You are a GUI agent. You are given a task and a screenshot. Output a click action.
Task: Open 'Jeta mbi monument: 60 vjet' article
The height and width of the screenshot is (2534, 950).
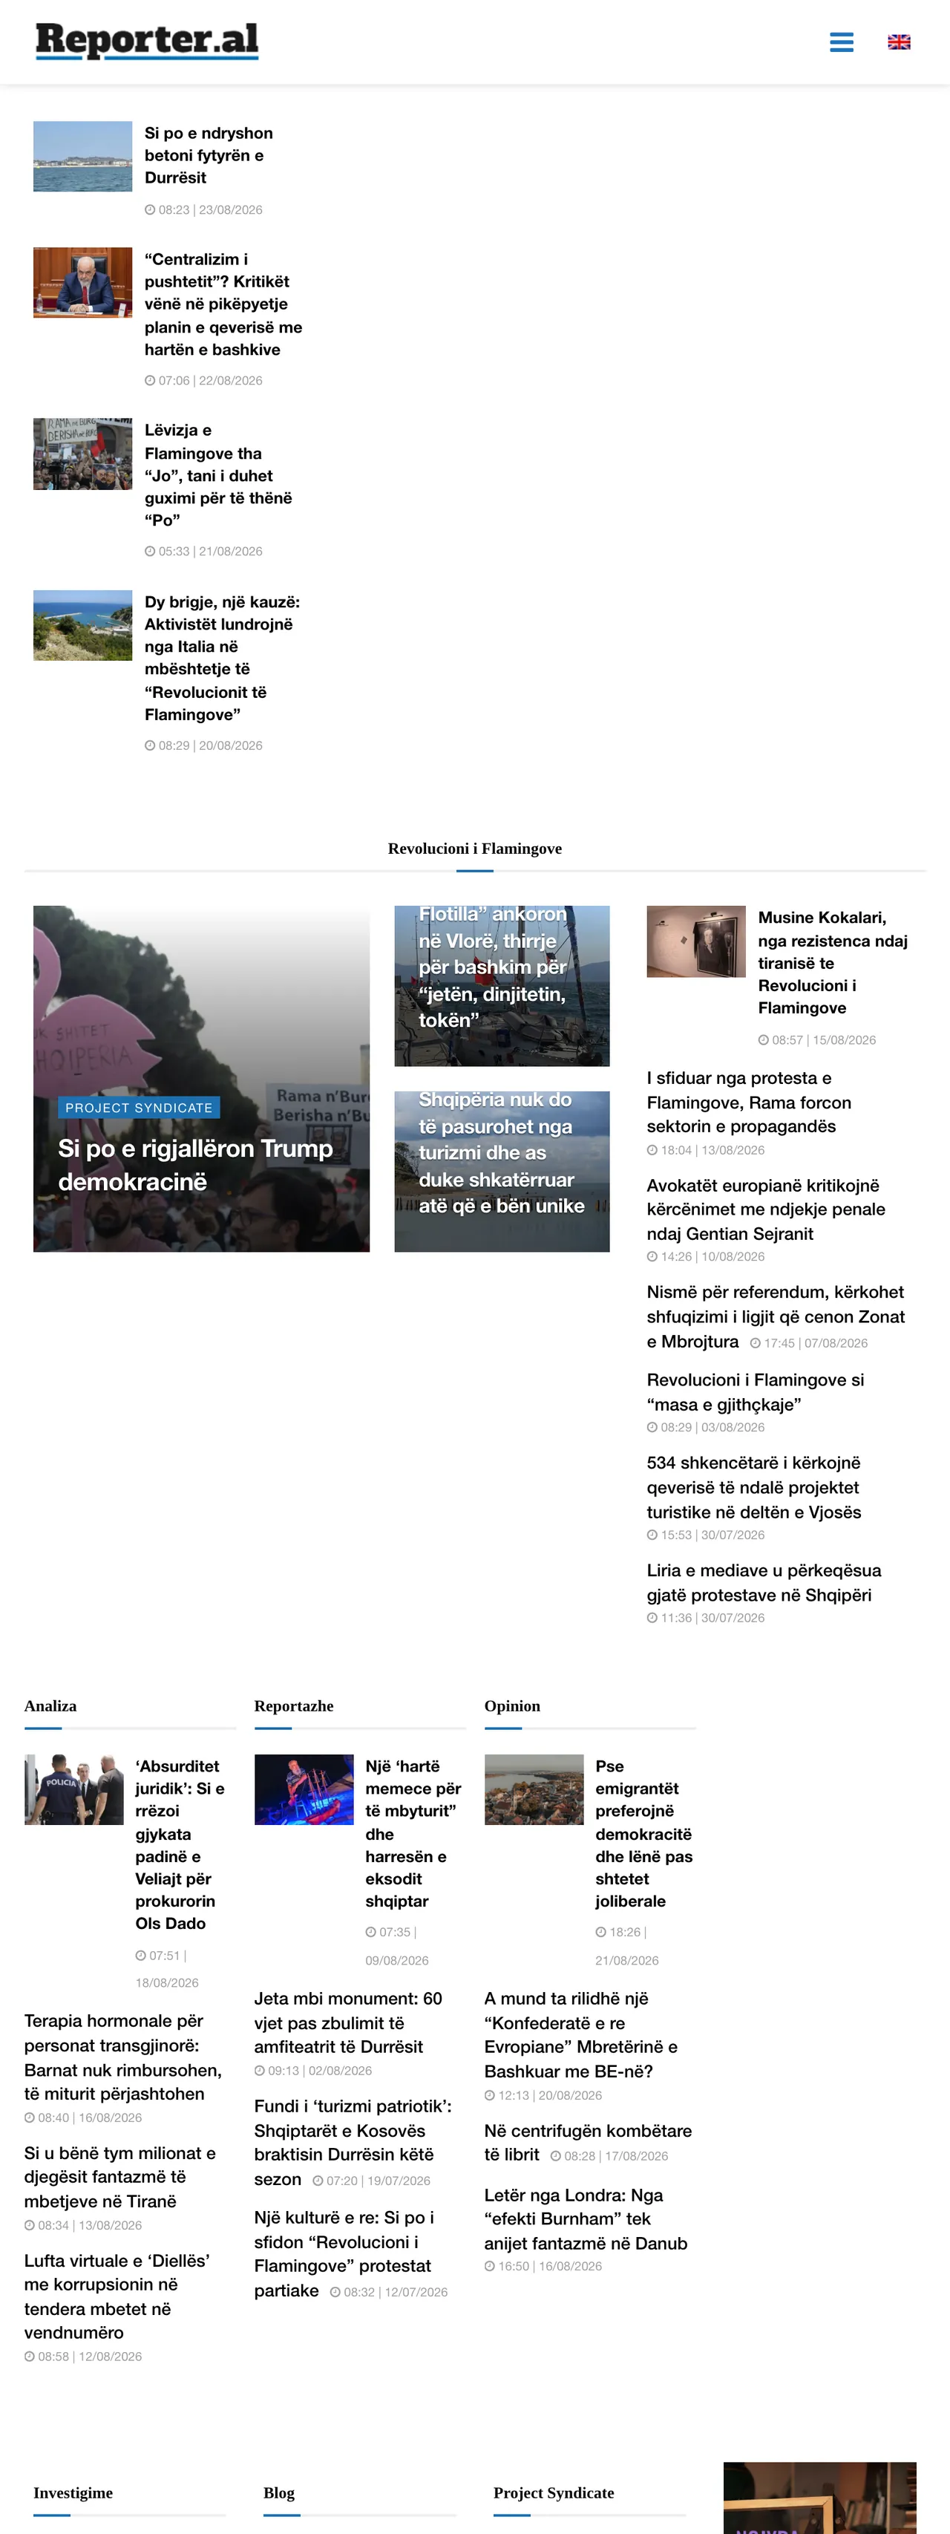coord(348,2022)
